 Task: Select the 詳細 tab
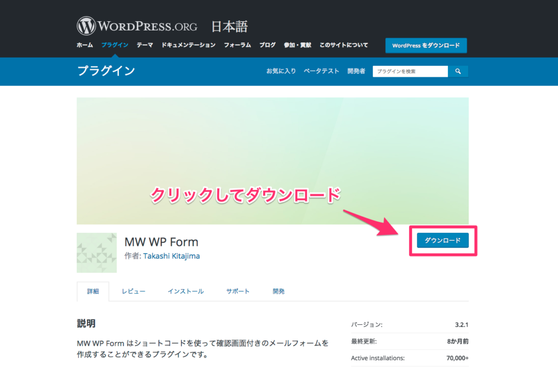[93, 291]
